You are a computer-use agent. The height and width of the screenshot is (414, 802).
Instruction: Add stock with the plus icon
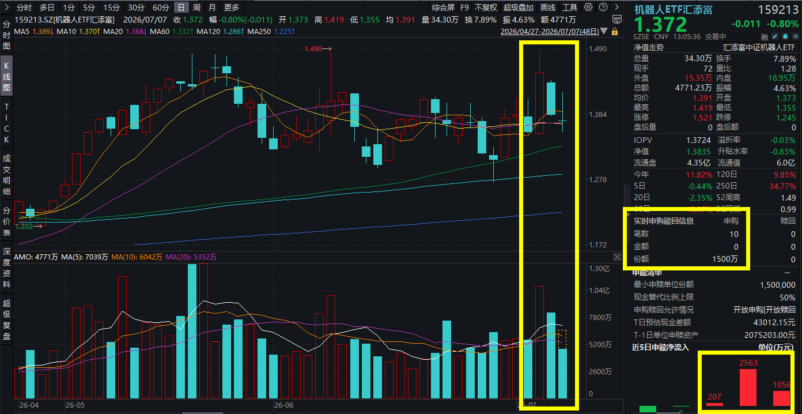coord(795,36)
